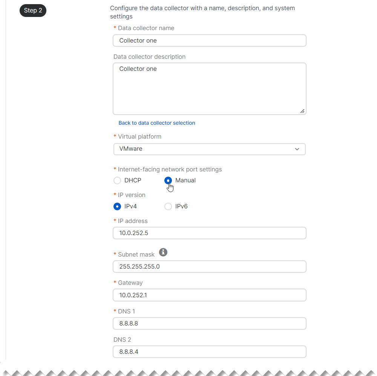This screenshot has width=377, height=376.
Task: Focus the Data collector description textarea
Action: tap(209, 89)
